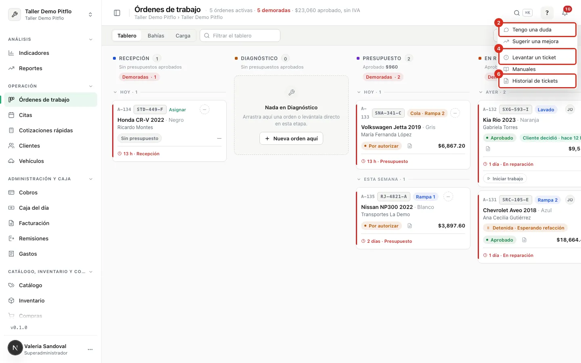
Task: Click document icon on Nissan NP300 card
Action: point(410,226)
